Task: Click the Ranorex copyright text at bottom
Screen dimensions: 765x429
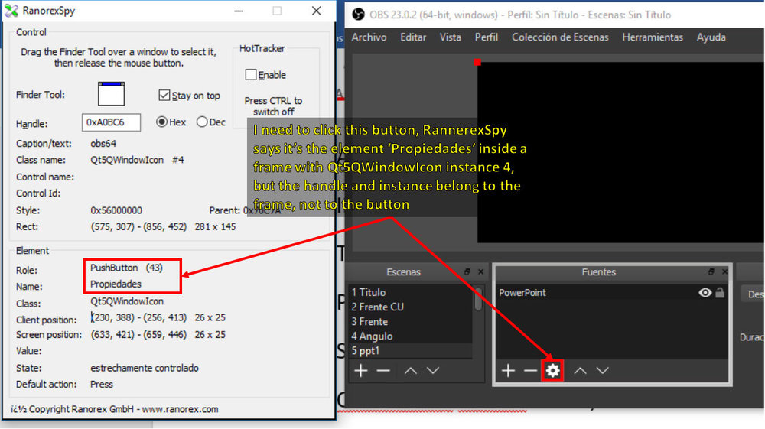Action: pyautogui.click(x=114, y=409)
